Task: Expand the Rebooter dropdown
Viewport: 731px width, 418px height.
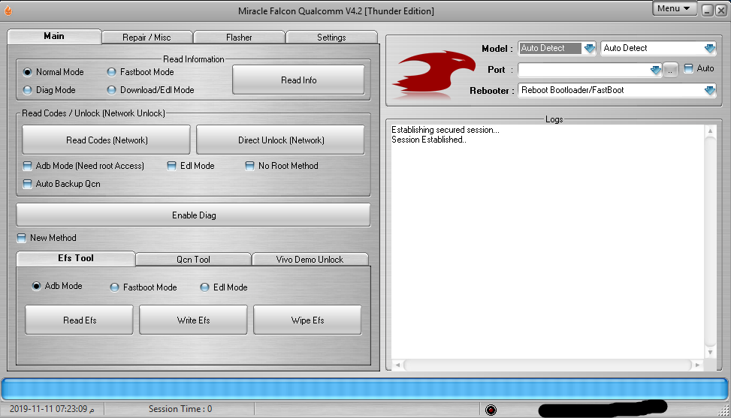Action: (x=709, y=90)
